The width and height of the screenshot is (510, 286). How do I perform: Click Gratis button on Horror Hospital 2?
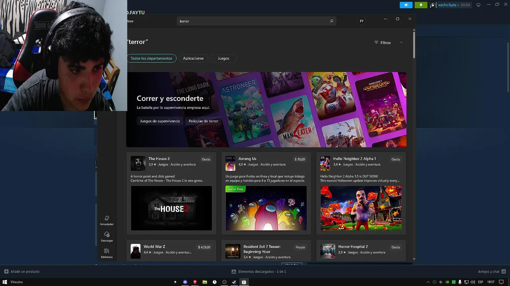(x=396, y=247)
